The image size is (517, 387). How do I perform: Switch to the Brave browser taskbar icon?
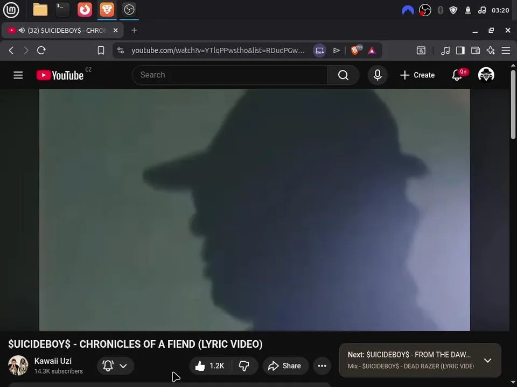point(107,10)
